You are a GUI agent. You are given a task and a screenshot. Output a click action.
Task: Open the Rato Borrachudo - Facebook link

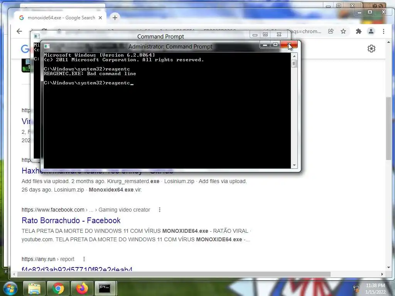click(71, 220)
